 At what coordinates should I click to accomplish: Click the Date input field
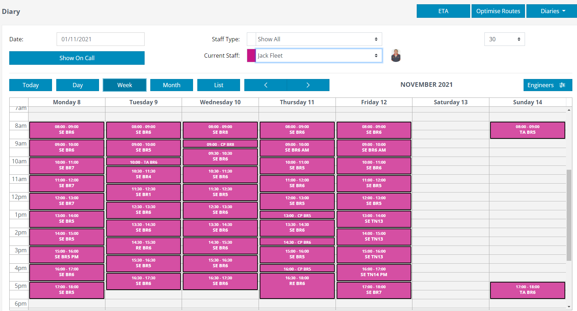click(x=100, y=39)
